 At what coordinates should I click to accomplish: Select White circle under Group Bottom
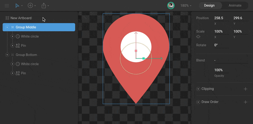click(x=30, y=64)
